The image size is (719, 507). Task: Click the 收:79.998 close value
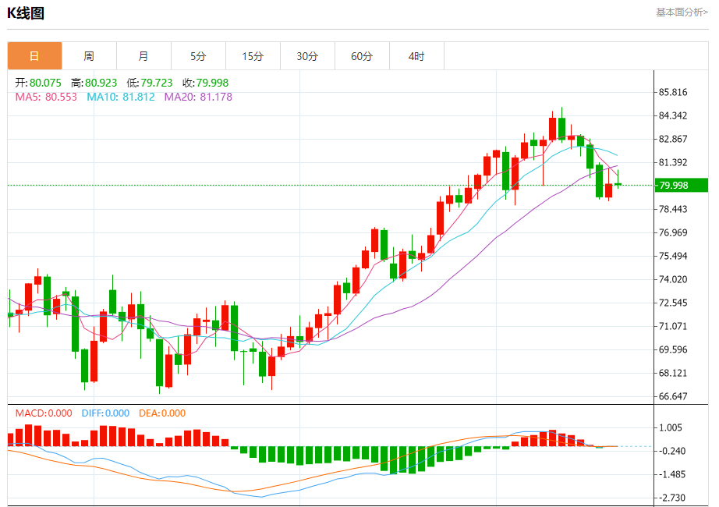(x=205, y=83)
